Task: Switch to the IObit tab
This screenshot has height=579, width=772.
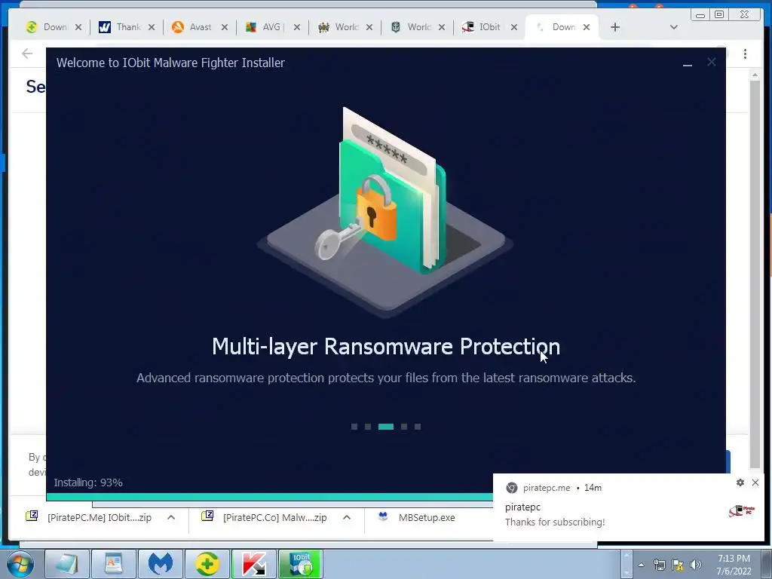Action: tap(483, 27)
